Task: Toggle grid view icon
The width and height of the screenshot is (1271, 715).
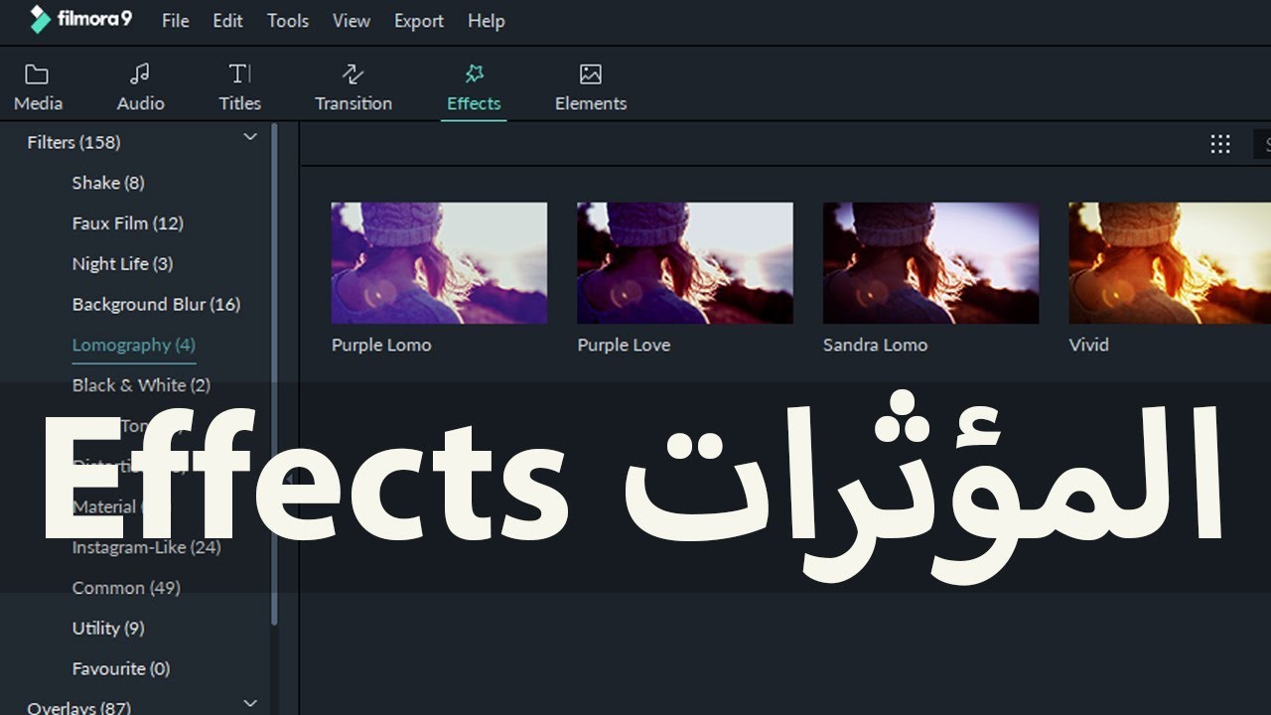Action: click(1220, 144)
